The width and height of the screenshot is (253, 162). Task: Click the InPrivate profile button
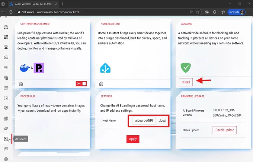point(236,12)
